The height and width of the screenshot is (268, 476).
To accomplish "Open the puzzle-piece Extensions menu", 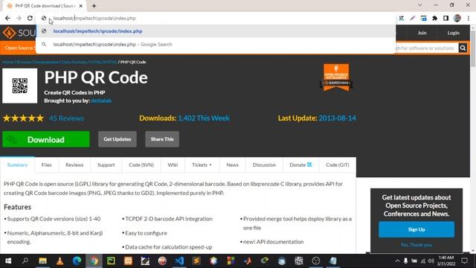I will tap(434, 18).
